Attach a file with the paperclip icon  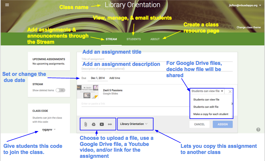coord(86,124)
